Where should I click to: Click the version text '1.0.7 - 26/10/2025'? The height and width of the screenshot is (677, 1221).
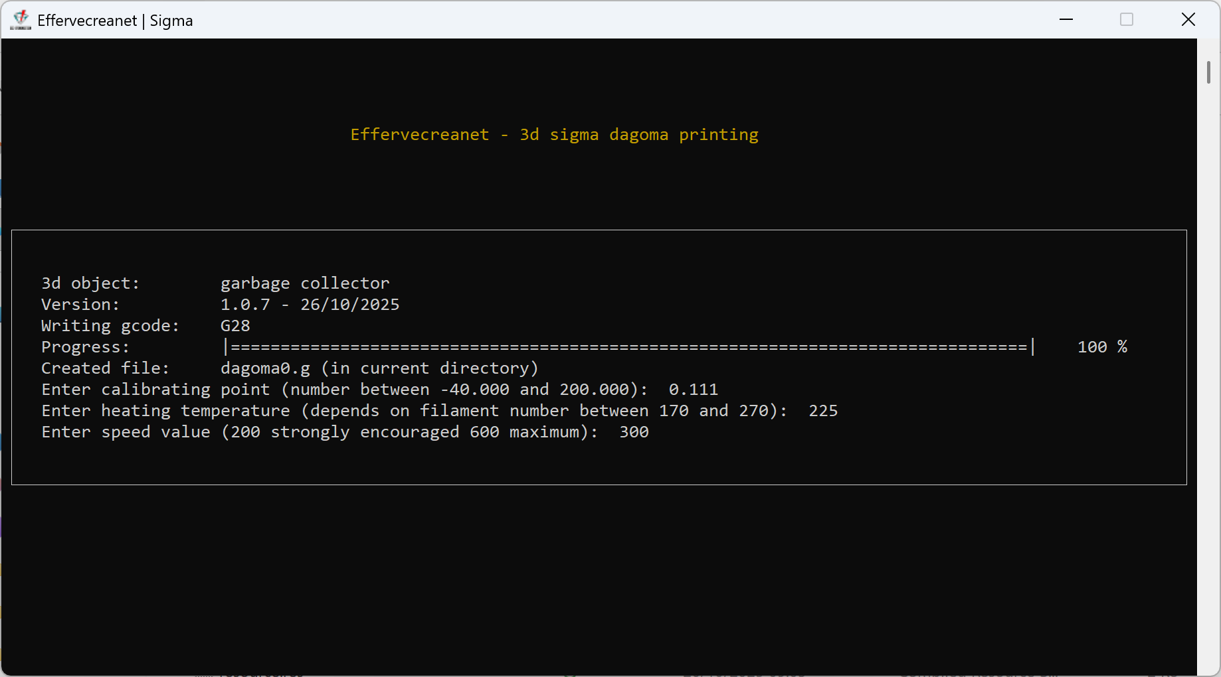click(x=310, y=305)
